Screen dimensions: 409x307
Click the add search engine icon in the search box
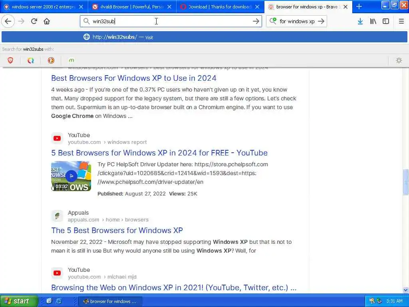pyautogui.click(x=273, y=21)
